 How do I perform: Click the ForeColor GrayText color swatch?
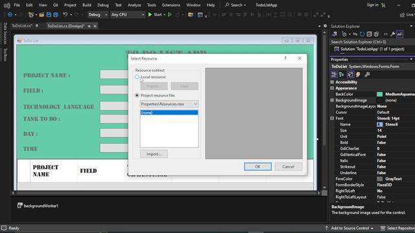tap(379, 179)
